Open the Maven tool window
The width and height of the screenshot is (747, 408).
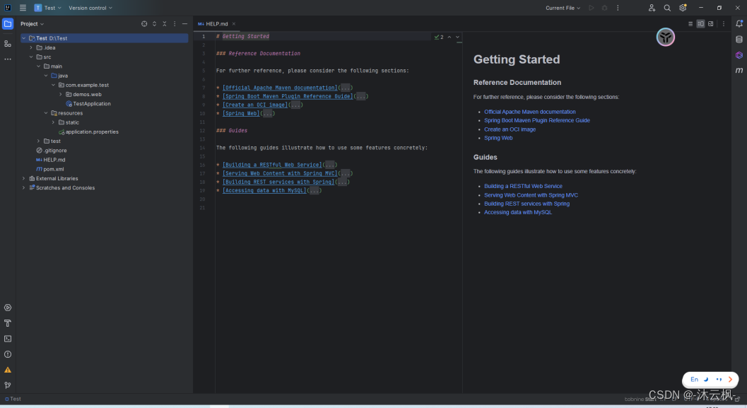click(739, 71)
